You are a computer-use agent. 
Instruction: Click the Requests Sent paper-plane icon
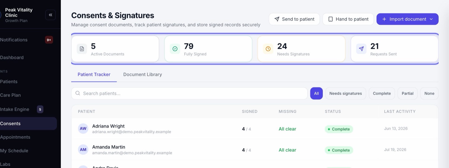click(361, 49)
